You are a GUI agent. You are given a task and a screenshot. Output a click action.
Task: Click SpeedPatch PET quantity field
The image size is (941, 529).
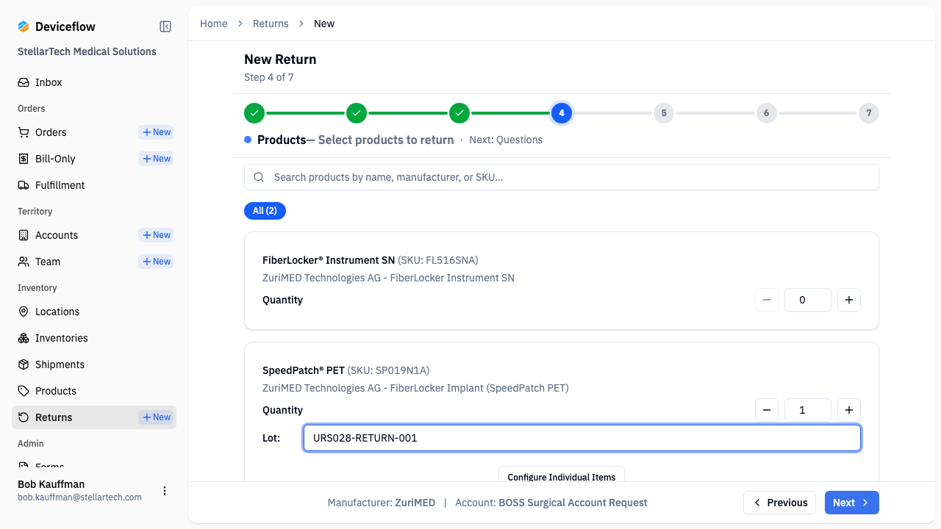(808, 410)
